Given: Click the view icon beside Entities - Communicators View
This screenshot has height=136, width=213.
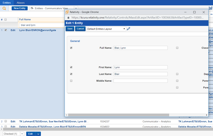Looking at the screenshot, I should [32, 8].
